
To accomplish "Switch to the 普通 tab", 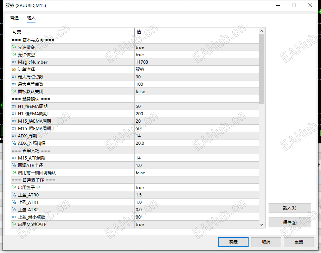I will click(14, 18).
